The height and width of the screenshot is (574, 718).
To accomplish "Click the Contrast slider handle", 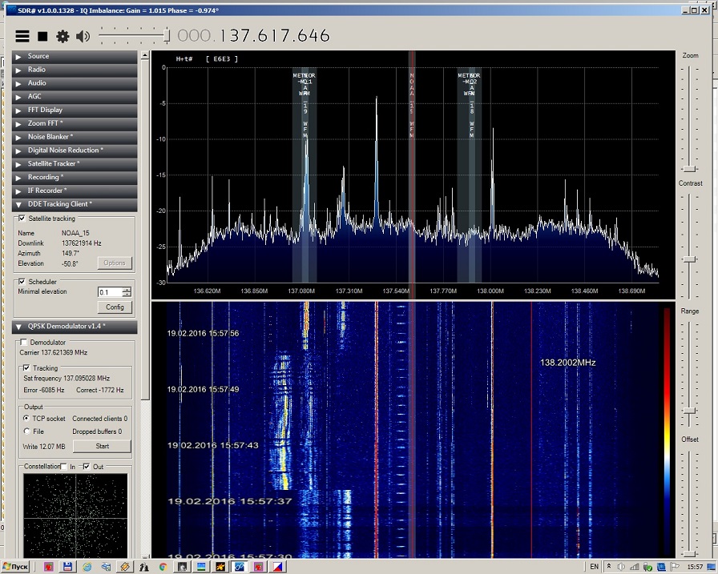I will (x=690, y=259).
